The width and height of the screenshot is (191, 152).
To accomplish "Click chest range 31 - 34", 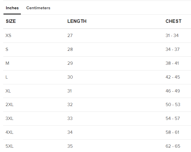I will click(x=172, y=36).
